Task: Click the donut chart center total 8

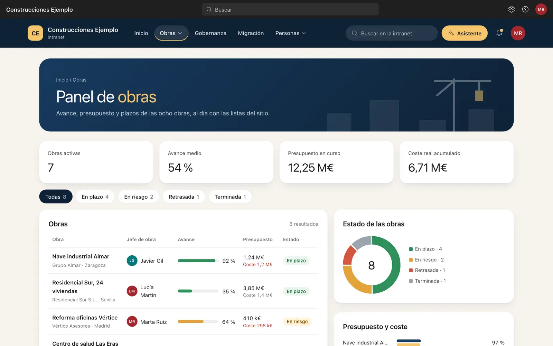Action: [x=372, y=265]
